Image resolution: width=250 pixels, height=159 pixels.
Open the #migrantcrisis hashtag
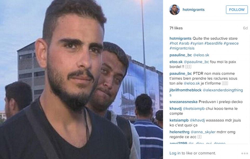(182, 48)
